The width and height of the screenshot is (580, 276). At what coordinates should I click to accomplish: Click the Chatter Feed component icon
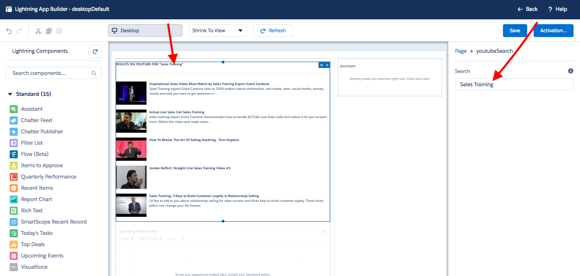14,120
